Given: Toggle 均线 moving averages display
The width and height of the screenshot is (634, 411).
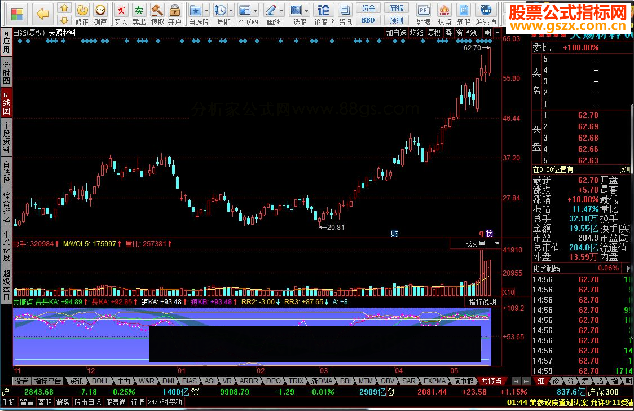Looking at the screenshot, I should pyautogui.click(x=416, y=33).
